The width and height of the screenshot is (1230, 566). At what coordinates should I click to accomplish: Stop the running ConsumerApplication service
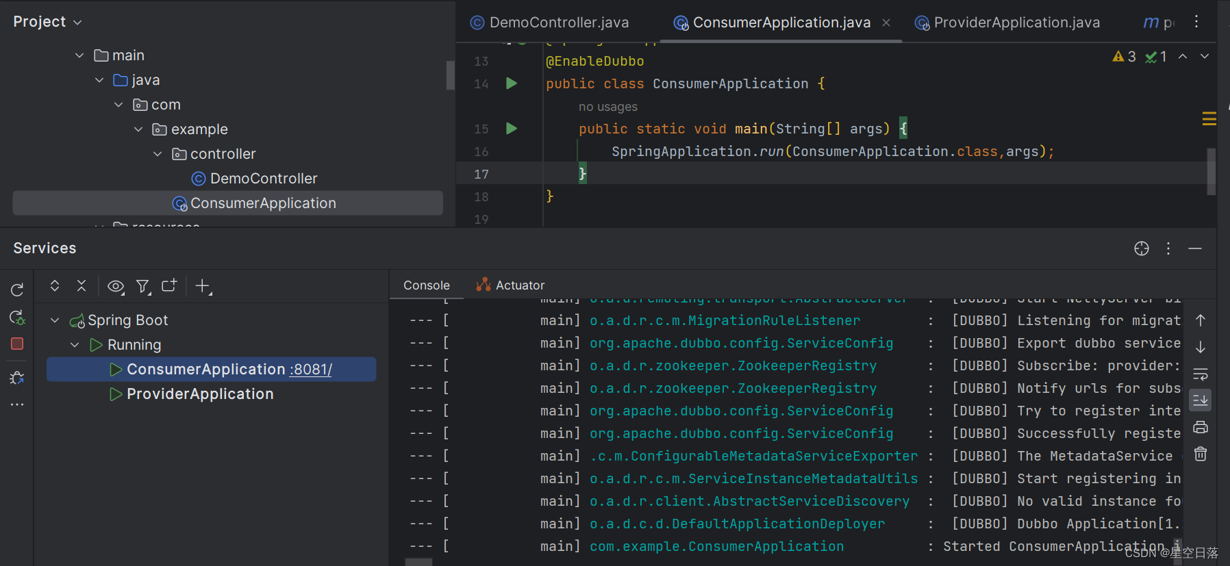click(17, 344)
